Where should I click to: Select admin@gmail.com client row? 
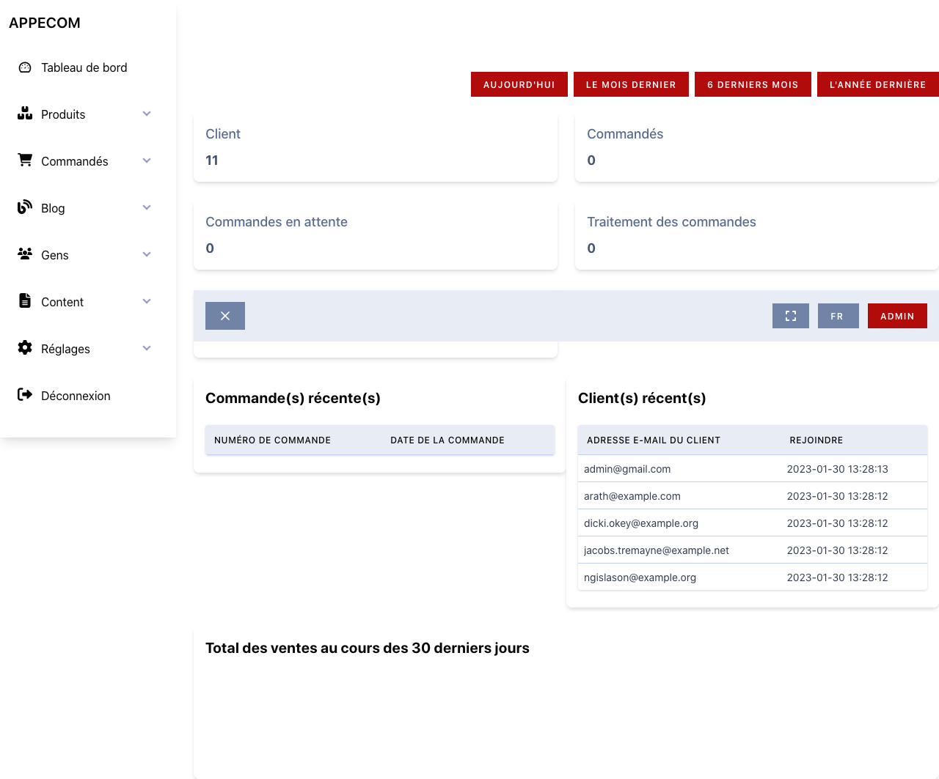(x=753, y=469)
